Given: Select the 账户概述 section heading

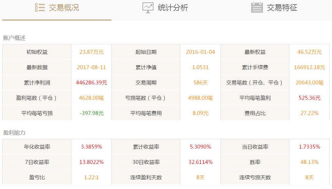Looking at the screenshot, I should coord(14,38).
